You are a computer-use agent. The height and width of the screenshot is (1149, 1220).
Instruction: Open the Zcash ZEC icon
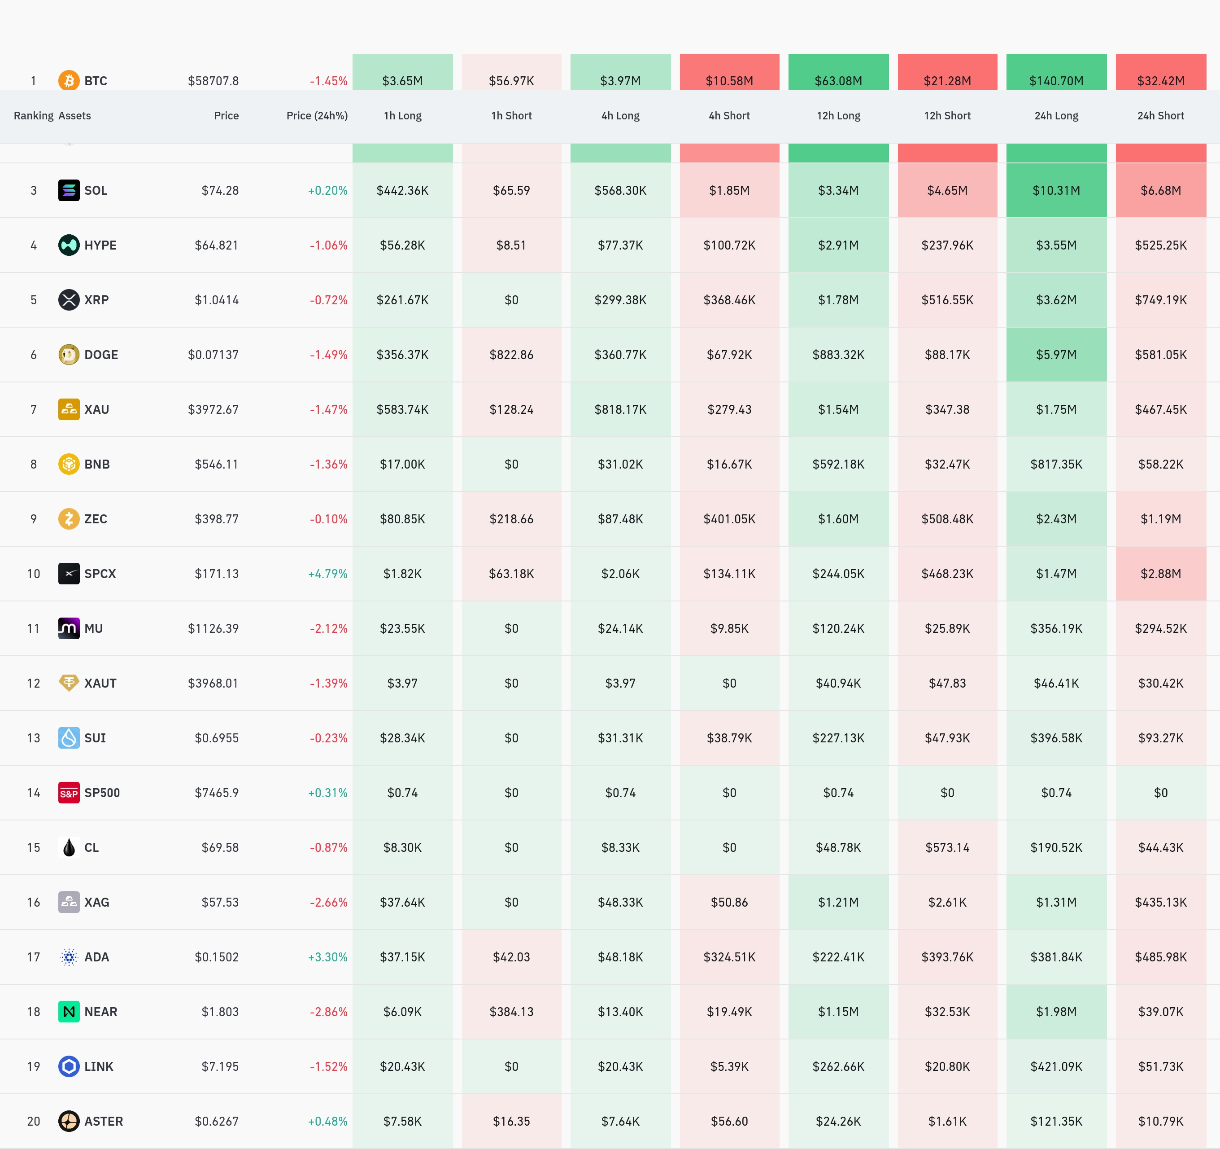click(69, 519)
